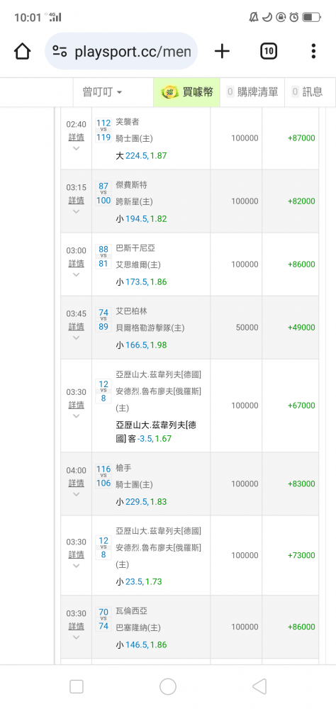Screen dimensions: 336x709
Task: Tap the site settings icon in address bar
Action: [x=60, y=51]
